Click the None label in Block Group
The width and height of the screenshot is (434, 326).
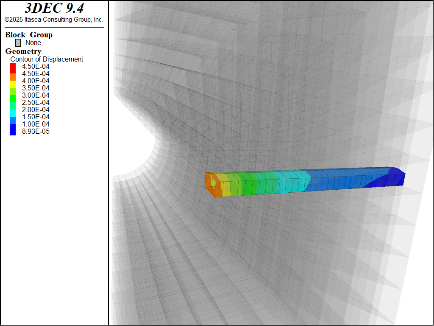coord(33,43)
